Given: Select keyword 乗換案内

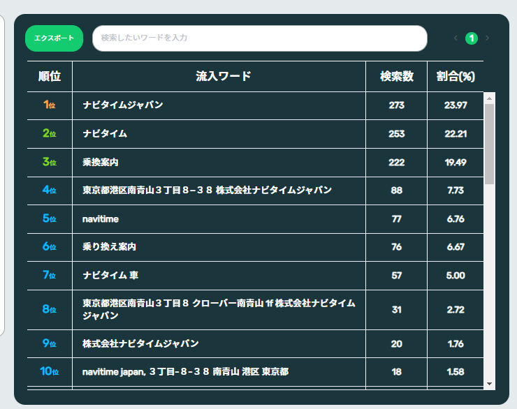Looking at the screenshot, I should click(100, 163).
